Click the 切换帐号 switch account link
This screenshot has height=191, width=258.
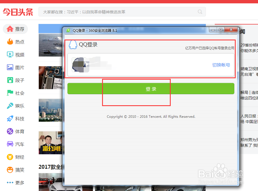pos(221,65)
